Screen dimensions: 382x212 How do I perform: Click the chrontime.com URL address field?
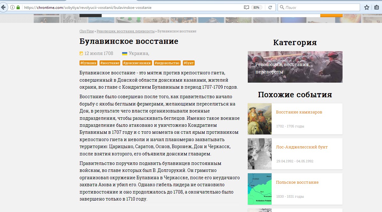pos(132,7)
